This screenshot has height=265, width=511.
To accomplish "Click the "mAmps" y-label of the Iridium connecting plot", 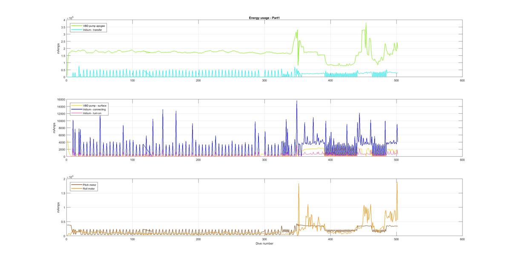I will pyautogui.click(x=54, y=128).
